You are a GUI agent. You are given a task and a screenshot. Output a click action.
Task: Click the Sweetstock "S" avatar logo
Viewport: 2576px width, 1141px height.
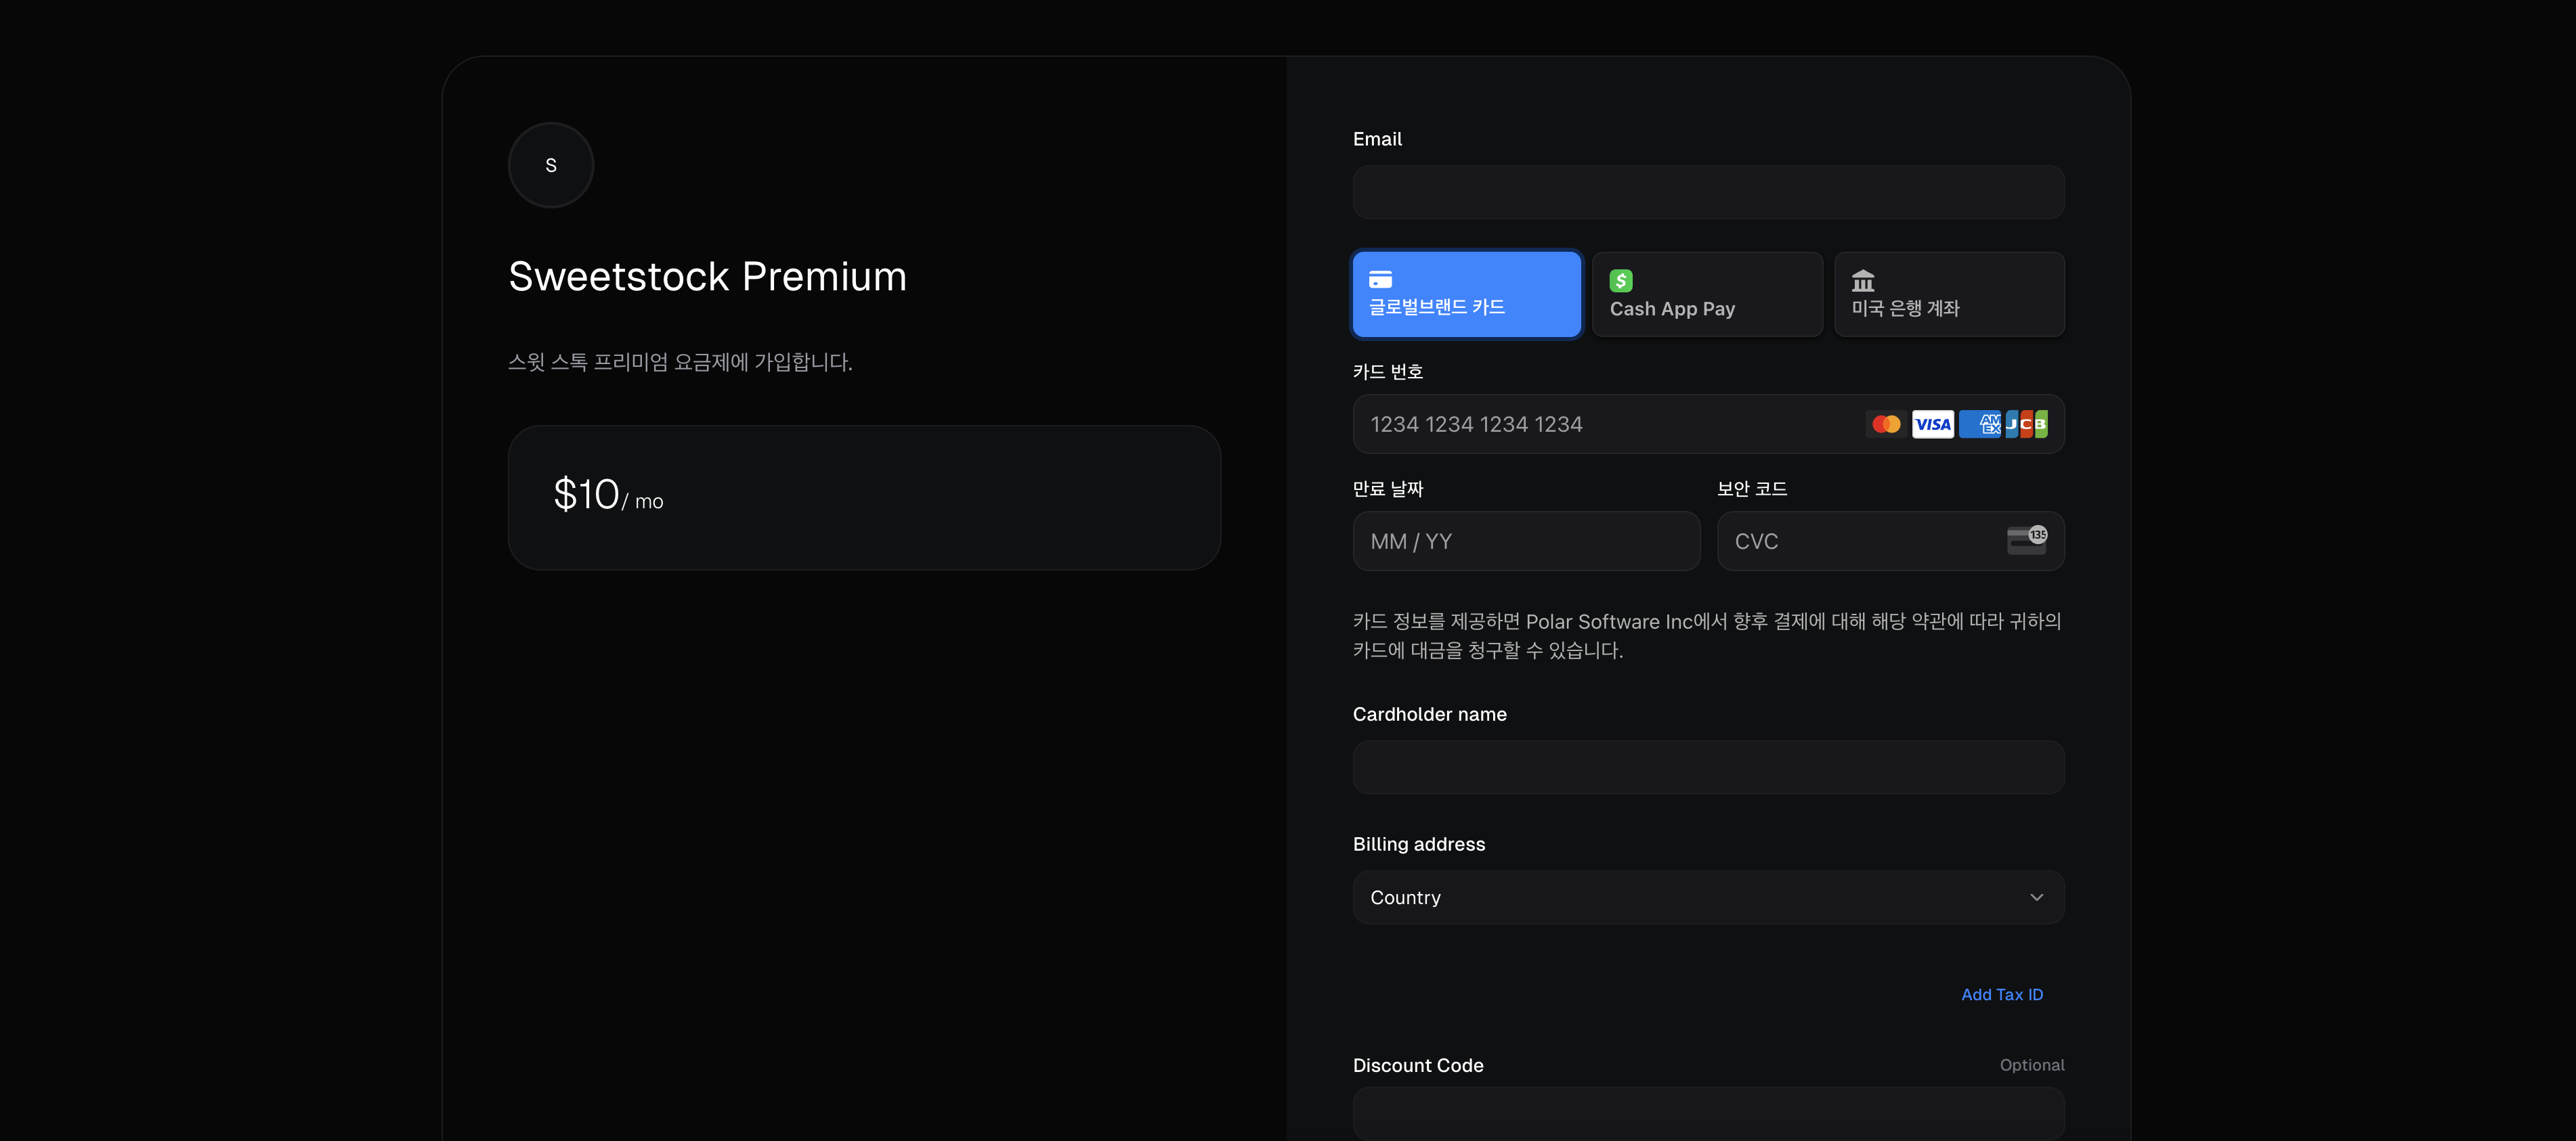pyautogui.click(x=550, y=165)
